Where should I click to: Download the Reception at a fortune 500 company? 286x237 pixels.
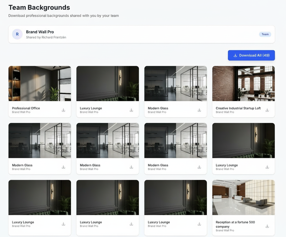tap(267, 226)
